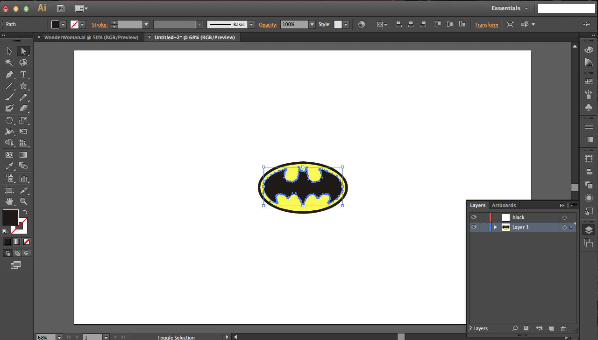Click target circle of black layer

coord(564,217)
